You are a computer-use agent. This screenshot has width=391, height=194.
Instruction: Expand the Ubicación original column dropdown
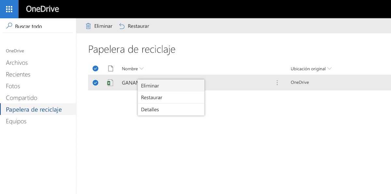click(x=329, y=69)
